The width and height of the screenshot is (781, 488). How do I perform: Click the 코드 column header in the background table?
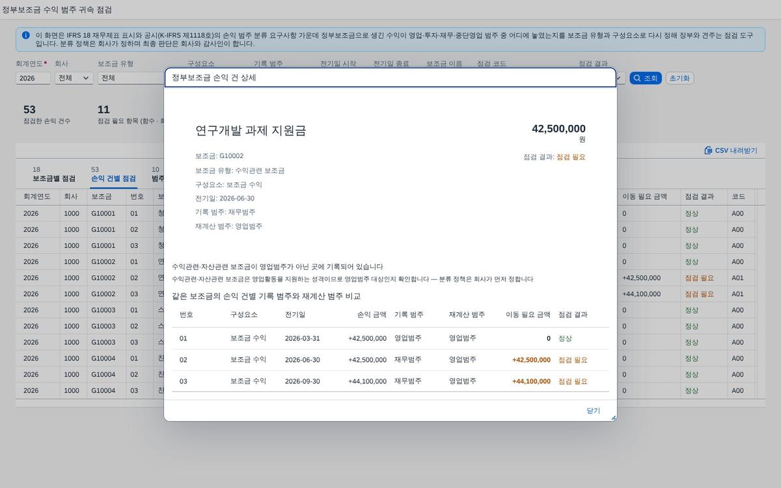point(738,197)
